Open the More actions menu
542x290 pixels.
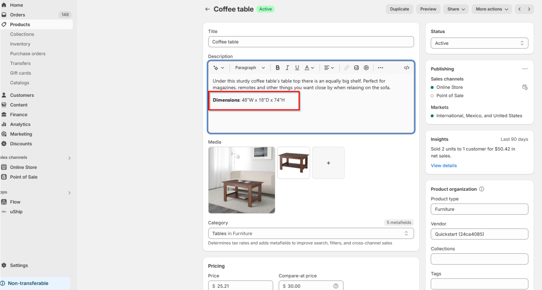click(491, 9)
